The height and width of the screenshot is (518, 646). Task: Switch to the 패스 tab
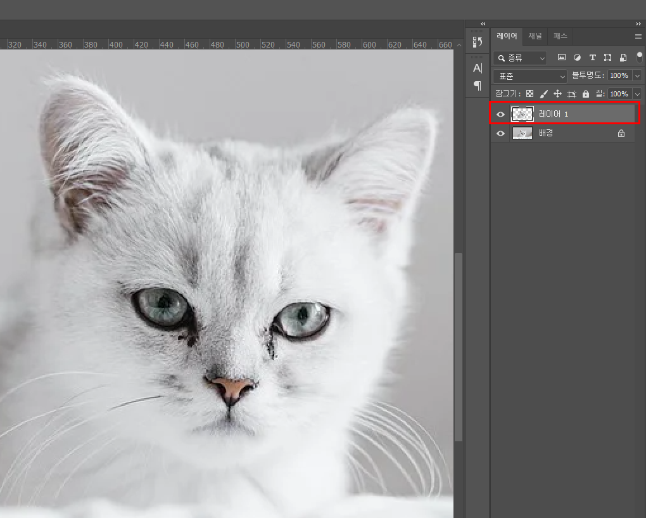click(560, 36)
